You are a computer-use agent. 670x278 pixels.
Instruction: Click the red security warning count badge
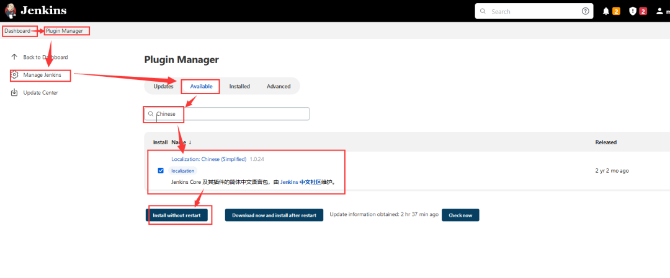[x=643, y=12]
